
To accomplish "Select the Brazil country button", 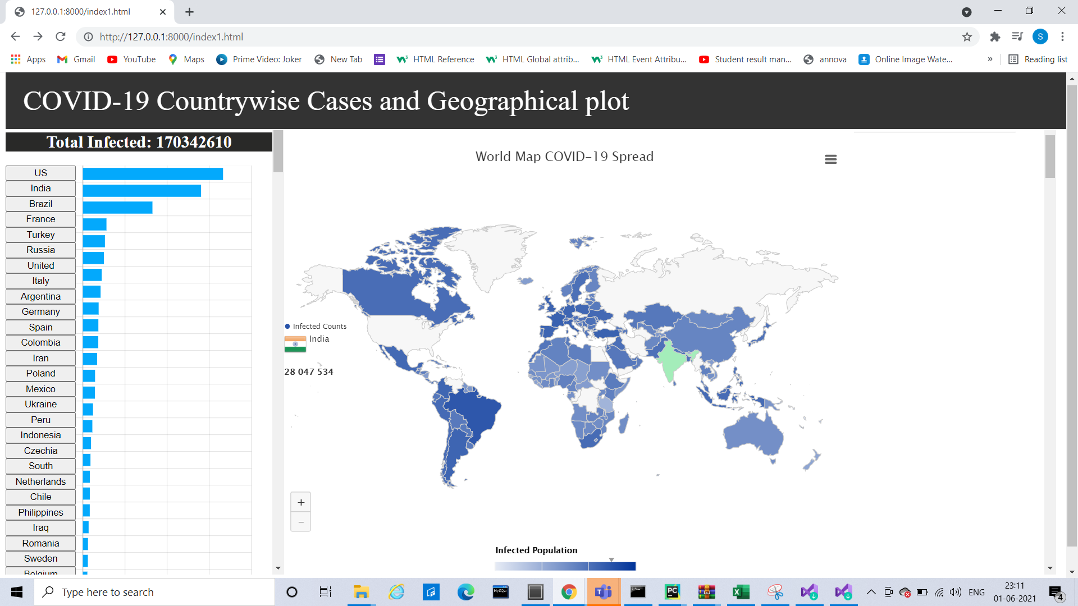I will pyautogui.click(x=40, y=204).
